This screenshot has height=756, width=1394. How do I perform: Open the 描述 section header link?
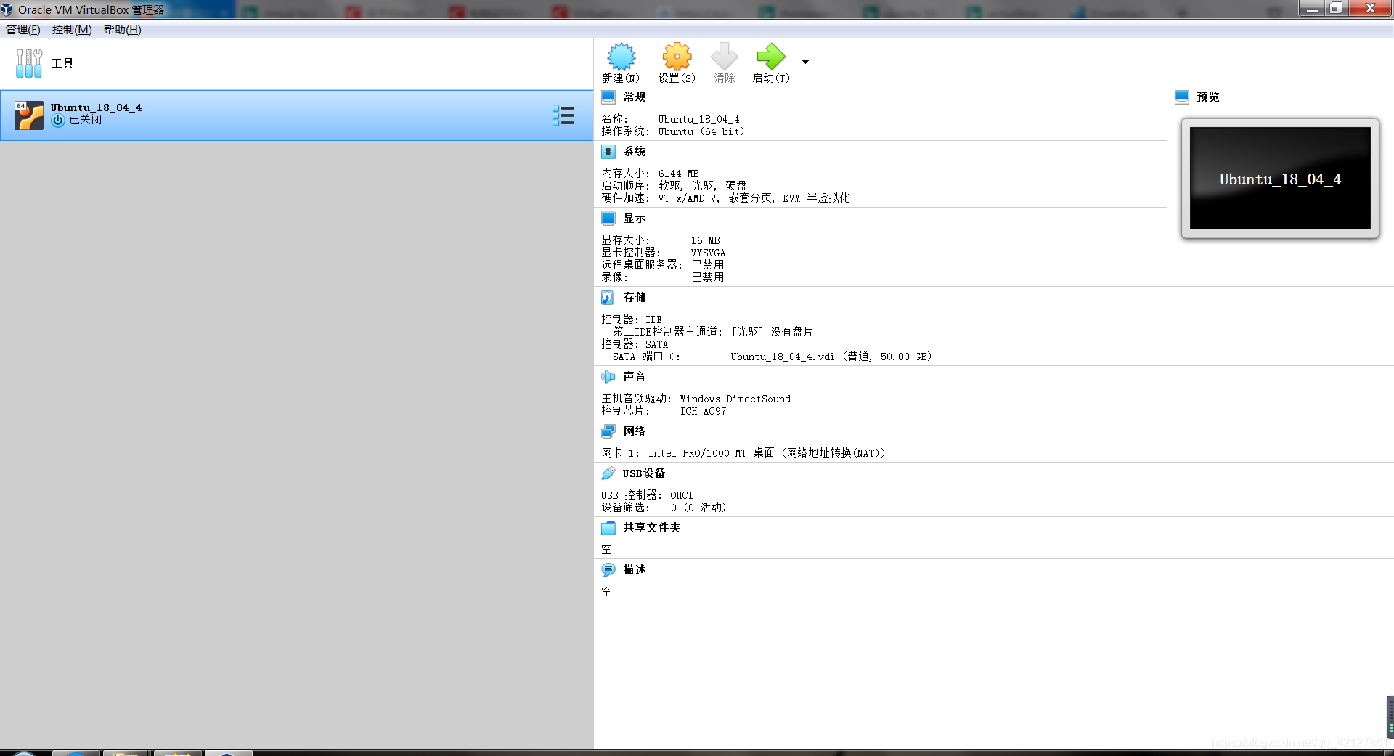click(635, 569)
